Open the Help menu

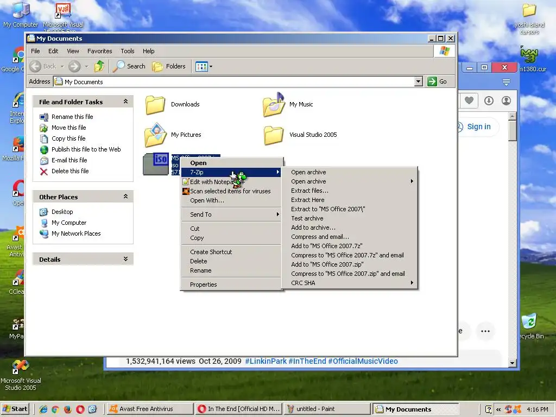click(149, 51)
